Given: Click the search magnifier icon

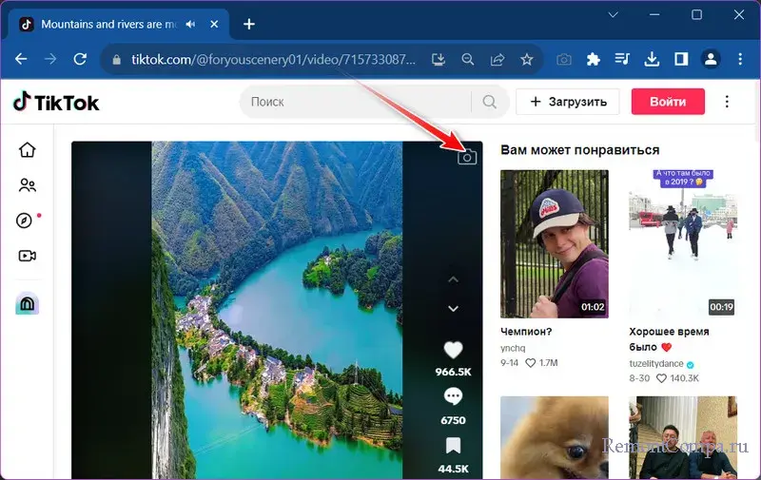Looking at the screenshot, I should tap(489, 102).
